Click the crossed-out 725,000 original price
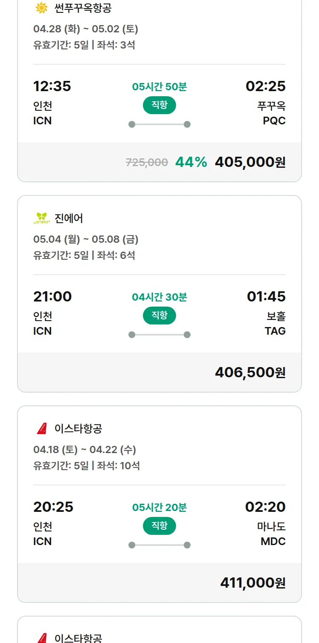The height and width of the screenshot is (643, 319). [147, 162]
